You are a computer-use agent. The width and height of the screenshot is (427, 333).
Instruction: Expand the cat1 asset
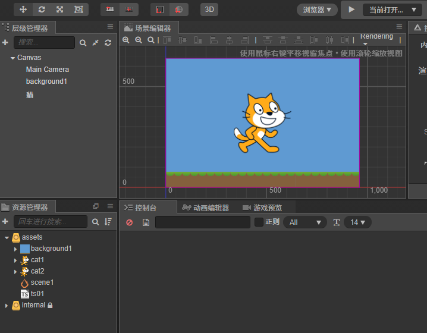tap(15, 260)
